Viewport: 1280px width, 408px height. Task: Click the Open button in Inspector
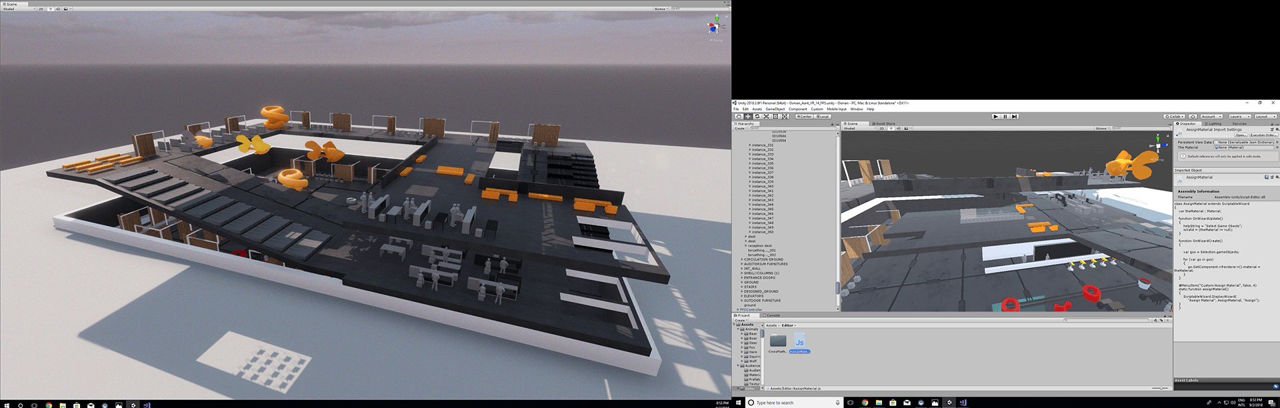coord(1240,135)
